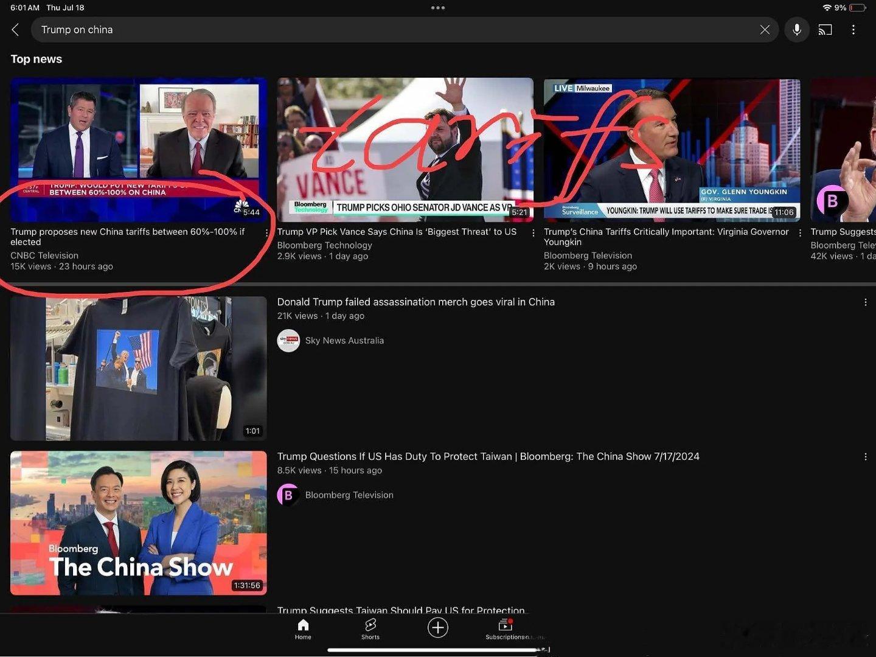This screenshot has width=876, height=657.
Task: Clear the search text with X icon
Action: pyautogui.click(x=765, y=30)
